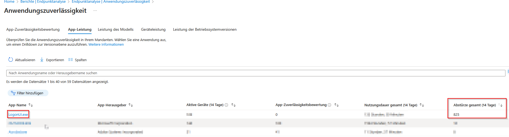This screenshot has width=509, height=137.
Task: Sort by Abstürze gesamt column arrows
Action: 500,105
